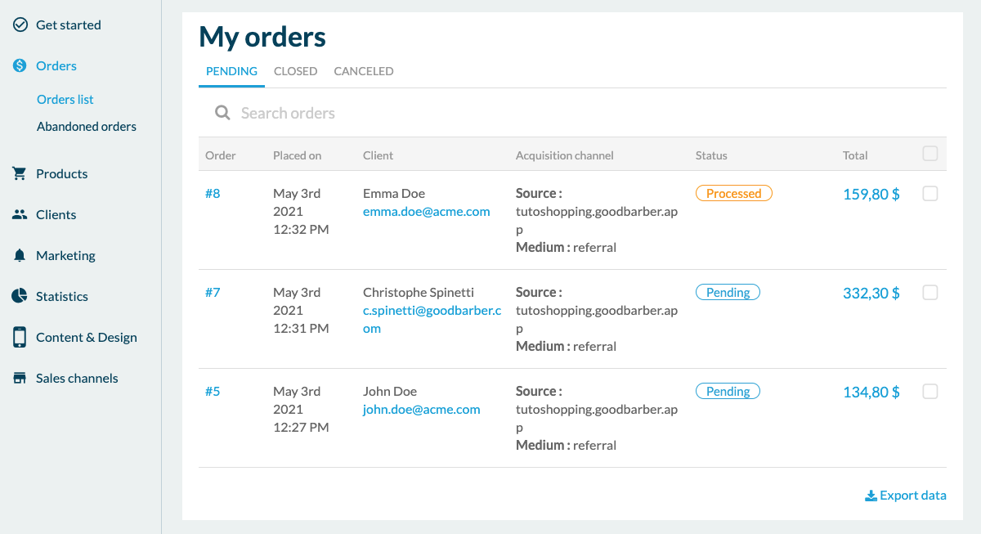
Task: Open Abandoned orders in the sidebar
Action: (87, 127)
